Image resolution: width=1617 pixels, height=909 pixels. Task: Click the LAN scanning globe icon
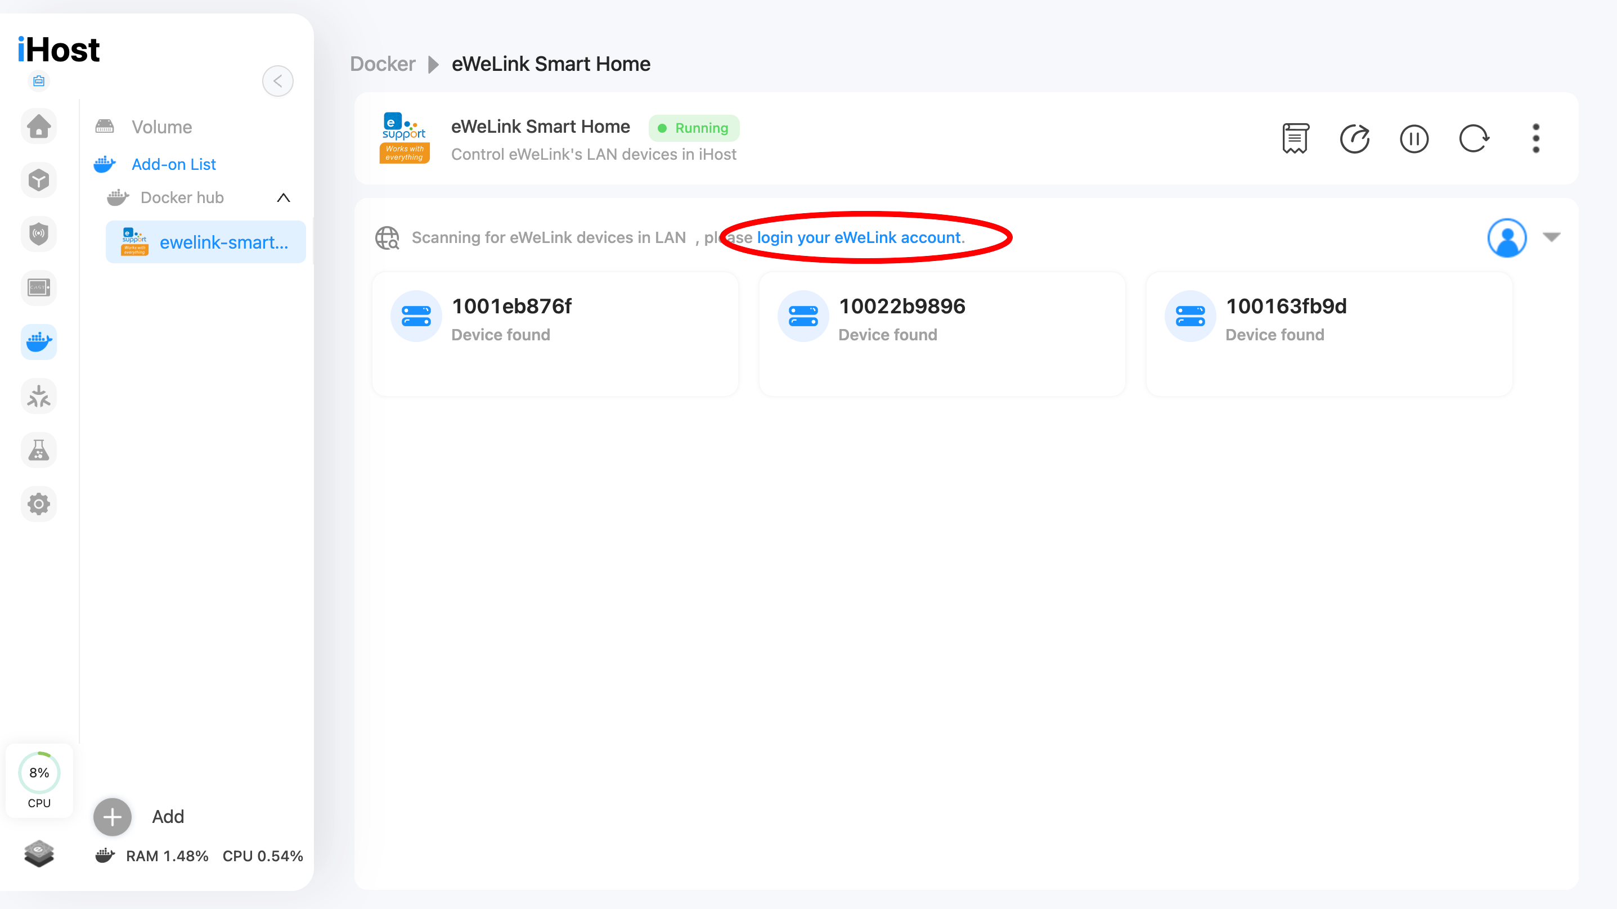(387, 237)
